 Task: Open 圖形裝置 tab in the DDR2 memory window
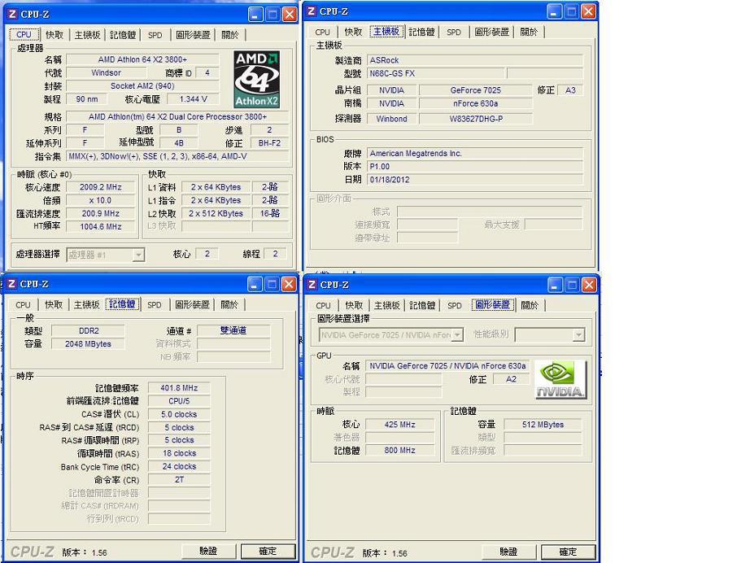click(192, 305)
